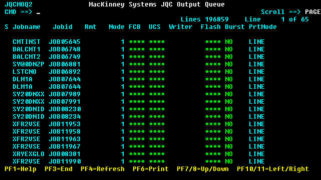321x180 pixels.
Task: Click the Scroll PAGE value field
Action: tap(312, 12)
